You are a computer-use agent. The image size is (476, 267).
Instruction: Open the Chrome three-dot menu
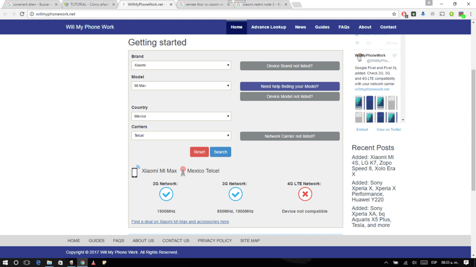click(471, 14)
